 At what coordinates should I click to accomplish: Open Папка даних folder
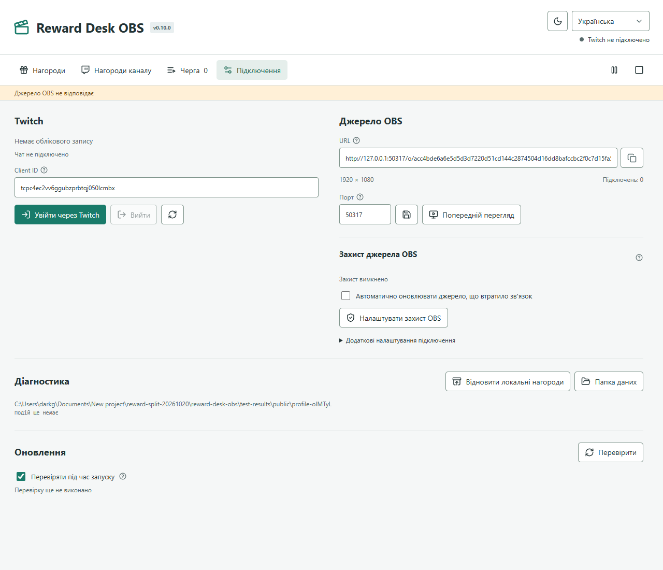(x=609, y=381)
